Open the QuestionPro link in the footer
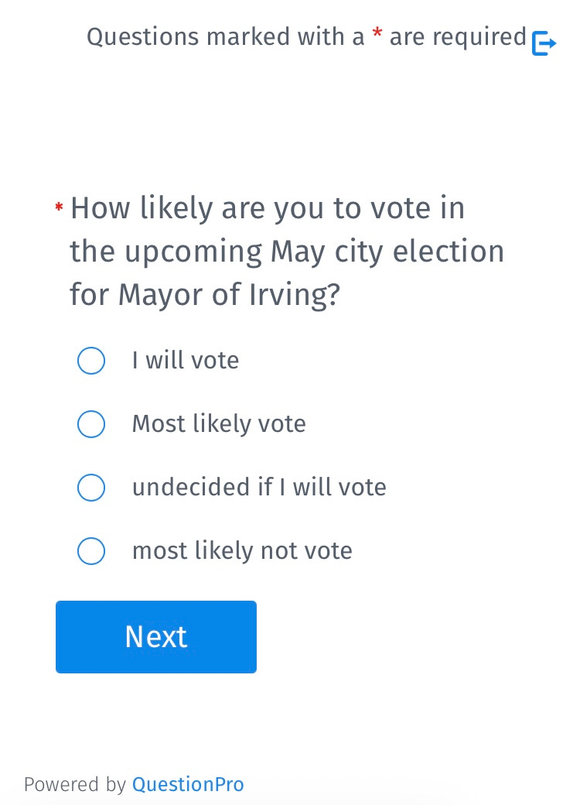Viewport: 580px width, 805px height. pyautogui.click(x=188, y=785)
